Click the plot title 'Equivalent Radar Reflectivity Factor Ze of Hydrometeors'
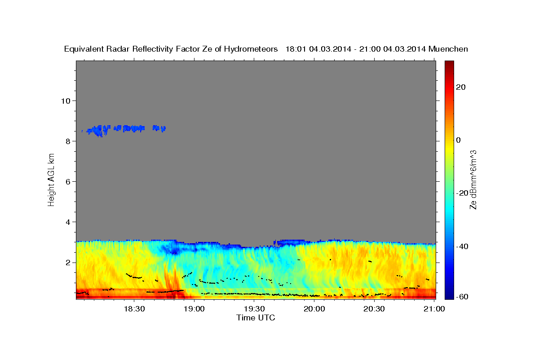Image resolution: width=539 pixels, height=359 pixels. pyautogui.click(x=171, y=49)
